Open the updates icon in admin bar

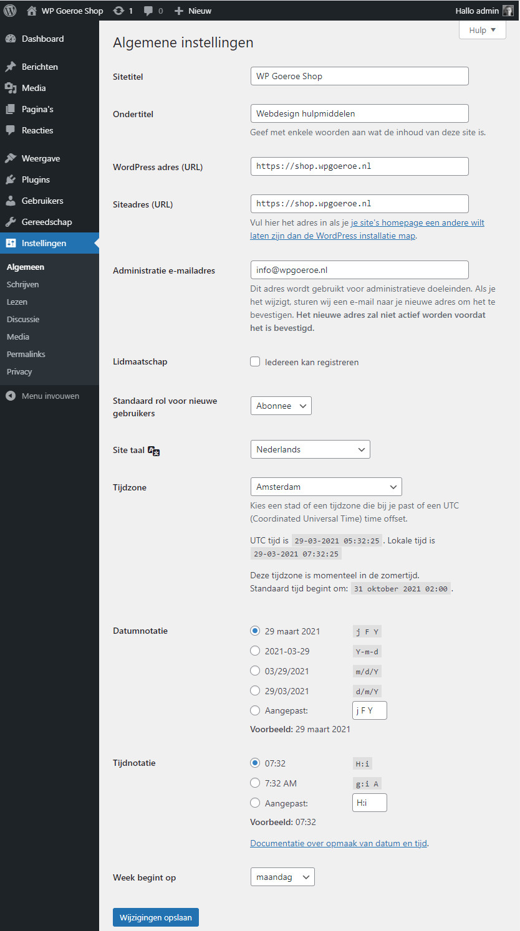pyautogui.click(x=118, y=11)
